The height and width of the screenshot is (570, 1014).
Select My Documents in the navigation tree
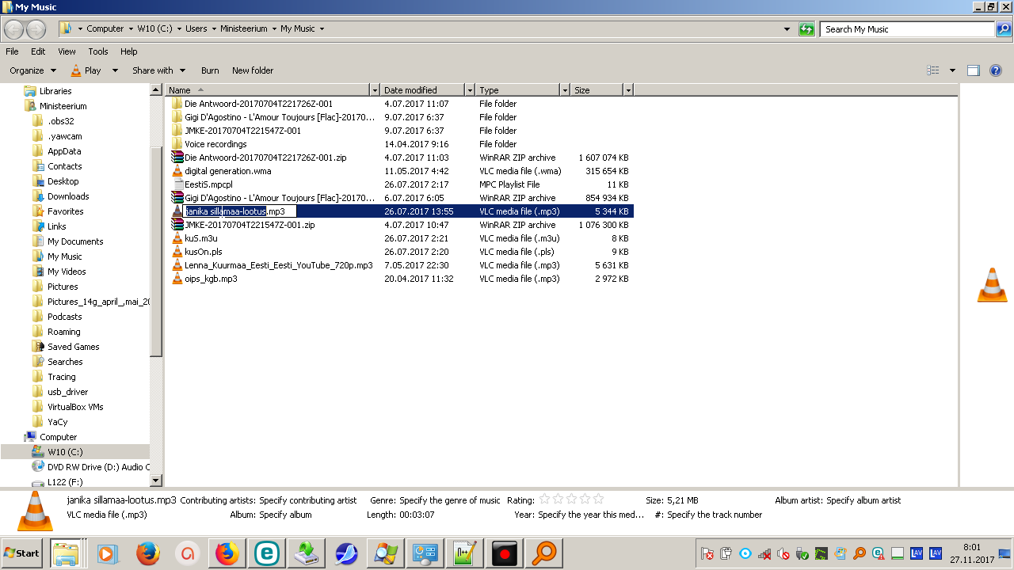pyautogui.click(x=75, y=241)
